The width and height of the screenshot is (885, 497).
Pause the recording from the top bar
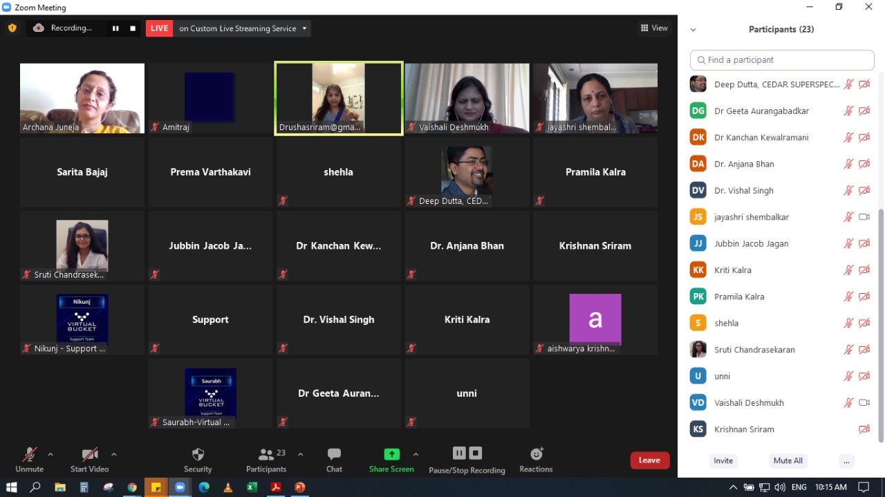(115, 28)
